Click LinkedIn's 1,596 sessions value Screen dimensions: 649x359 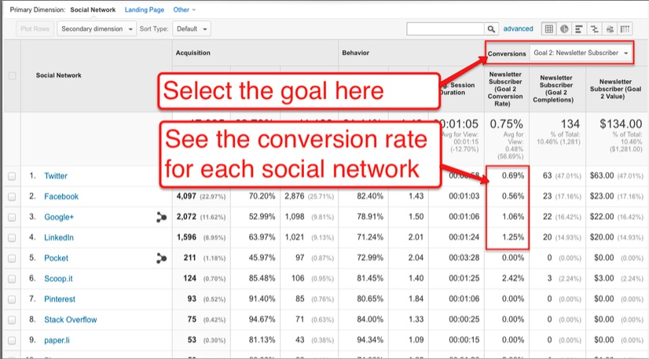click(x=186, y=237)
